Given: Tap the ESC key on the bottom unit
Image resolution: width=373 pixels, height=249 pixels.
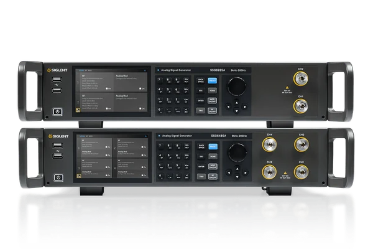Looking at the screenshot, I should pyautogui.click(x=201, y=156).
